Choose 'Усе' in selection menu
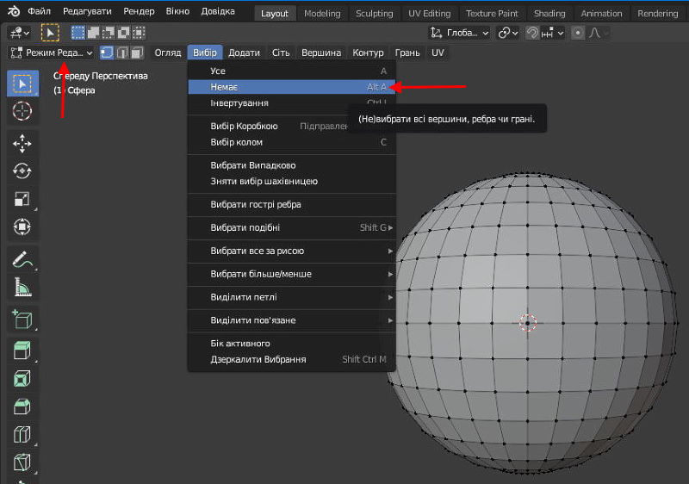The height and width of the screenshot is (484, 689). click(292, 71)
